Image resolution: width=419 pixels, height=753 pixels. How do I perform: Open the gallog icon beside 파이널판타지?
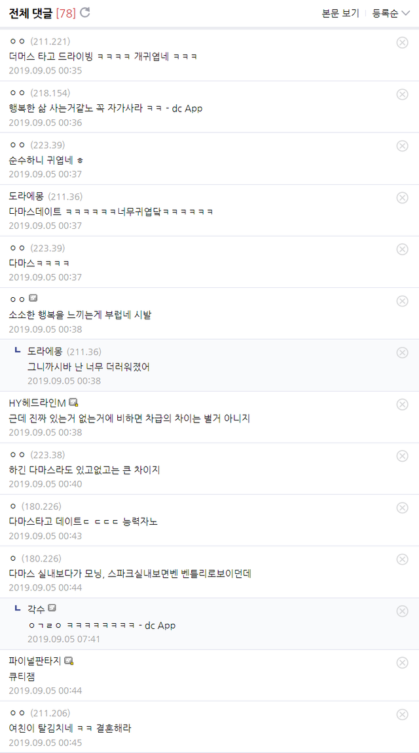click(x=69, y=661)
